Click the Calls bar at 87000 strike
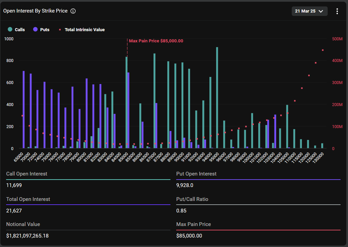The width and height of the screenshot is (348, 247). coord(155,102)
